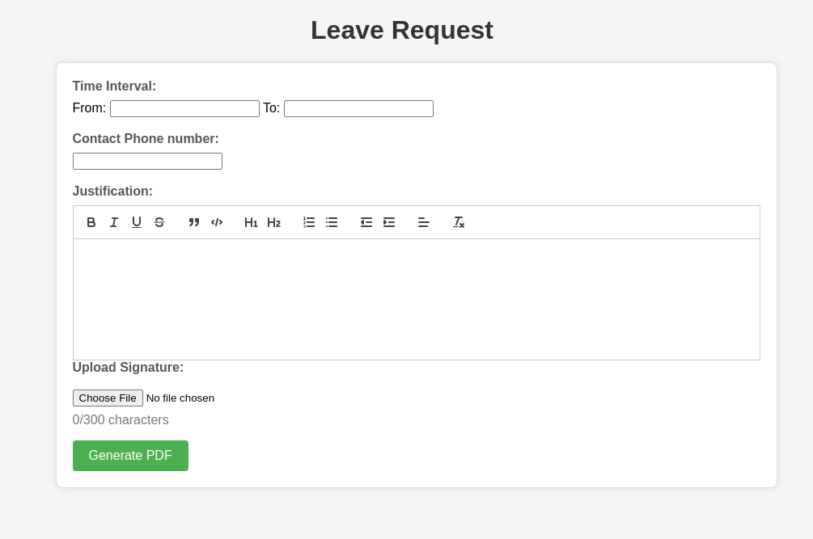Toggle bold formatting in the editor toolbar

click(x=91, y=222)
